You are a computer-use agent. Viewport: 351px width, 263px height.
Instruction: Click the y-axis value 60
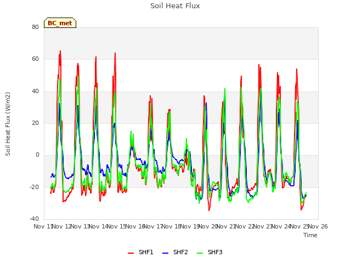35,59
